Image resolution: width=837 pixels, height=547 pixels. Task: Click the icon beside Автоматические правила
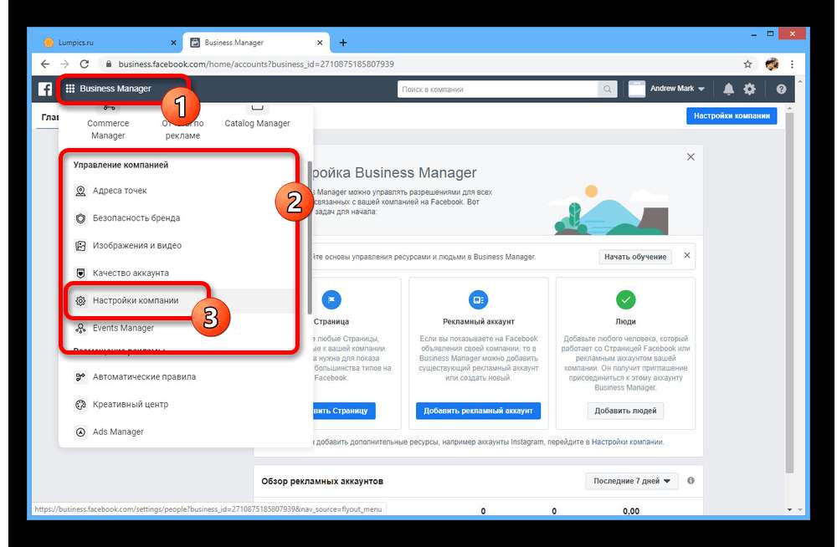coord(80,376)
